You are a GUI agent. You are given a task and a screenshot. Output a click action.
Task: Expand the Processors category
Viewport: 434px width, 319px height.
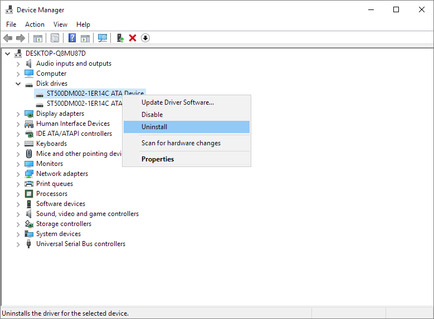click(18, 194)
